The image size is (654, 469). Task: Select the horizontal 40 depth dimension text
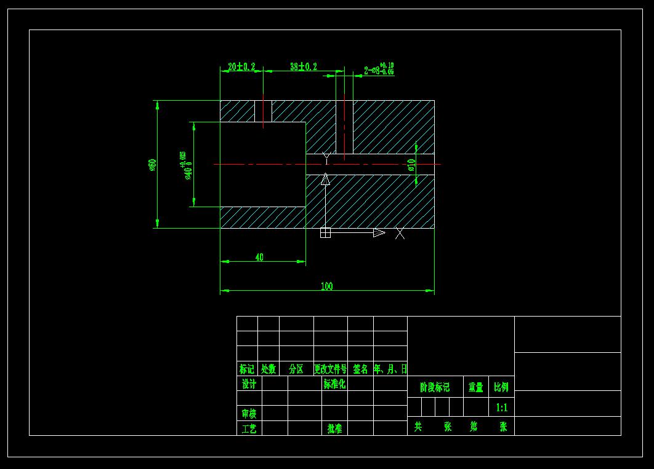[x=259, y=257]
